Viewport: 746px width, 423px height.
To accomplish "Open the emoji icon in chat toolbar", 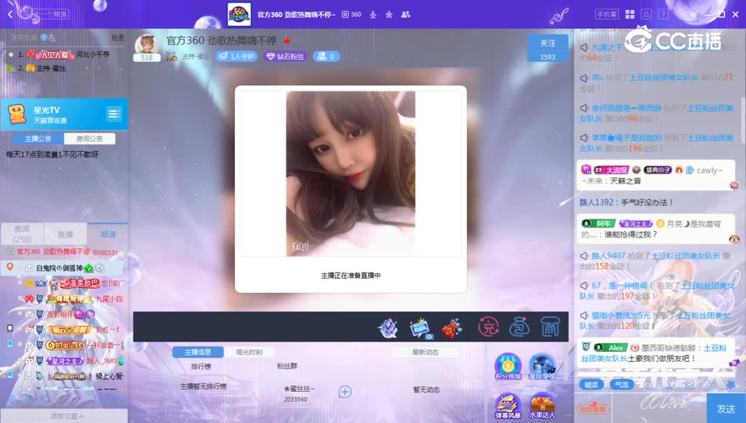I will tap(648, 385).
